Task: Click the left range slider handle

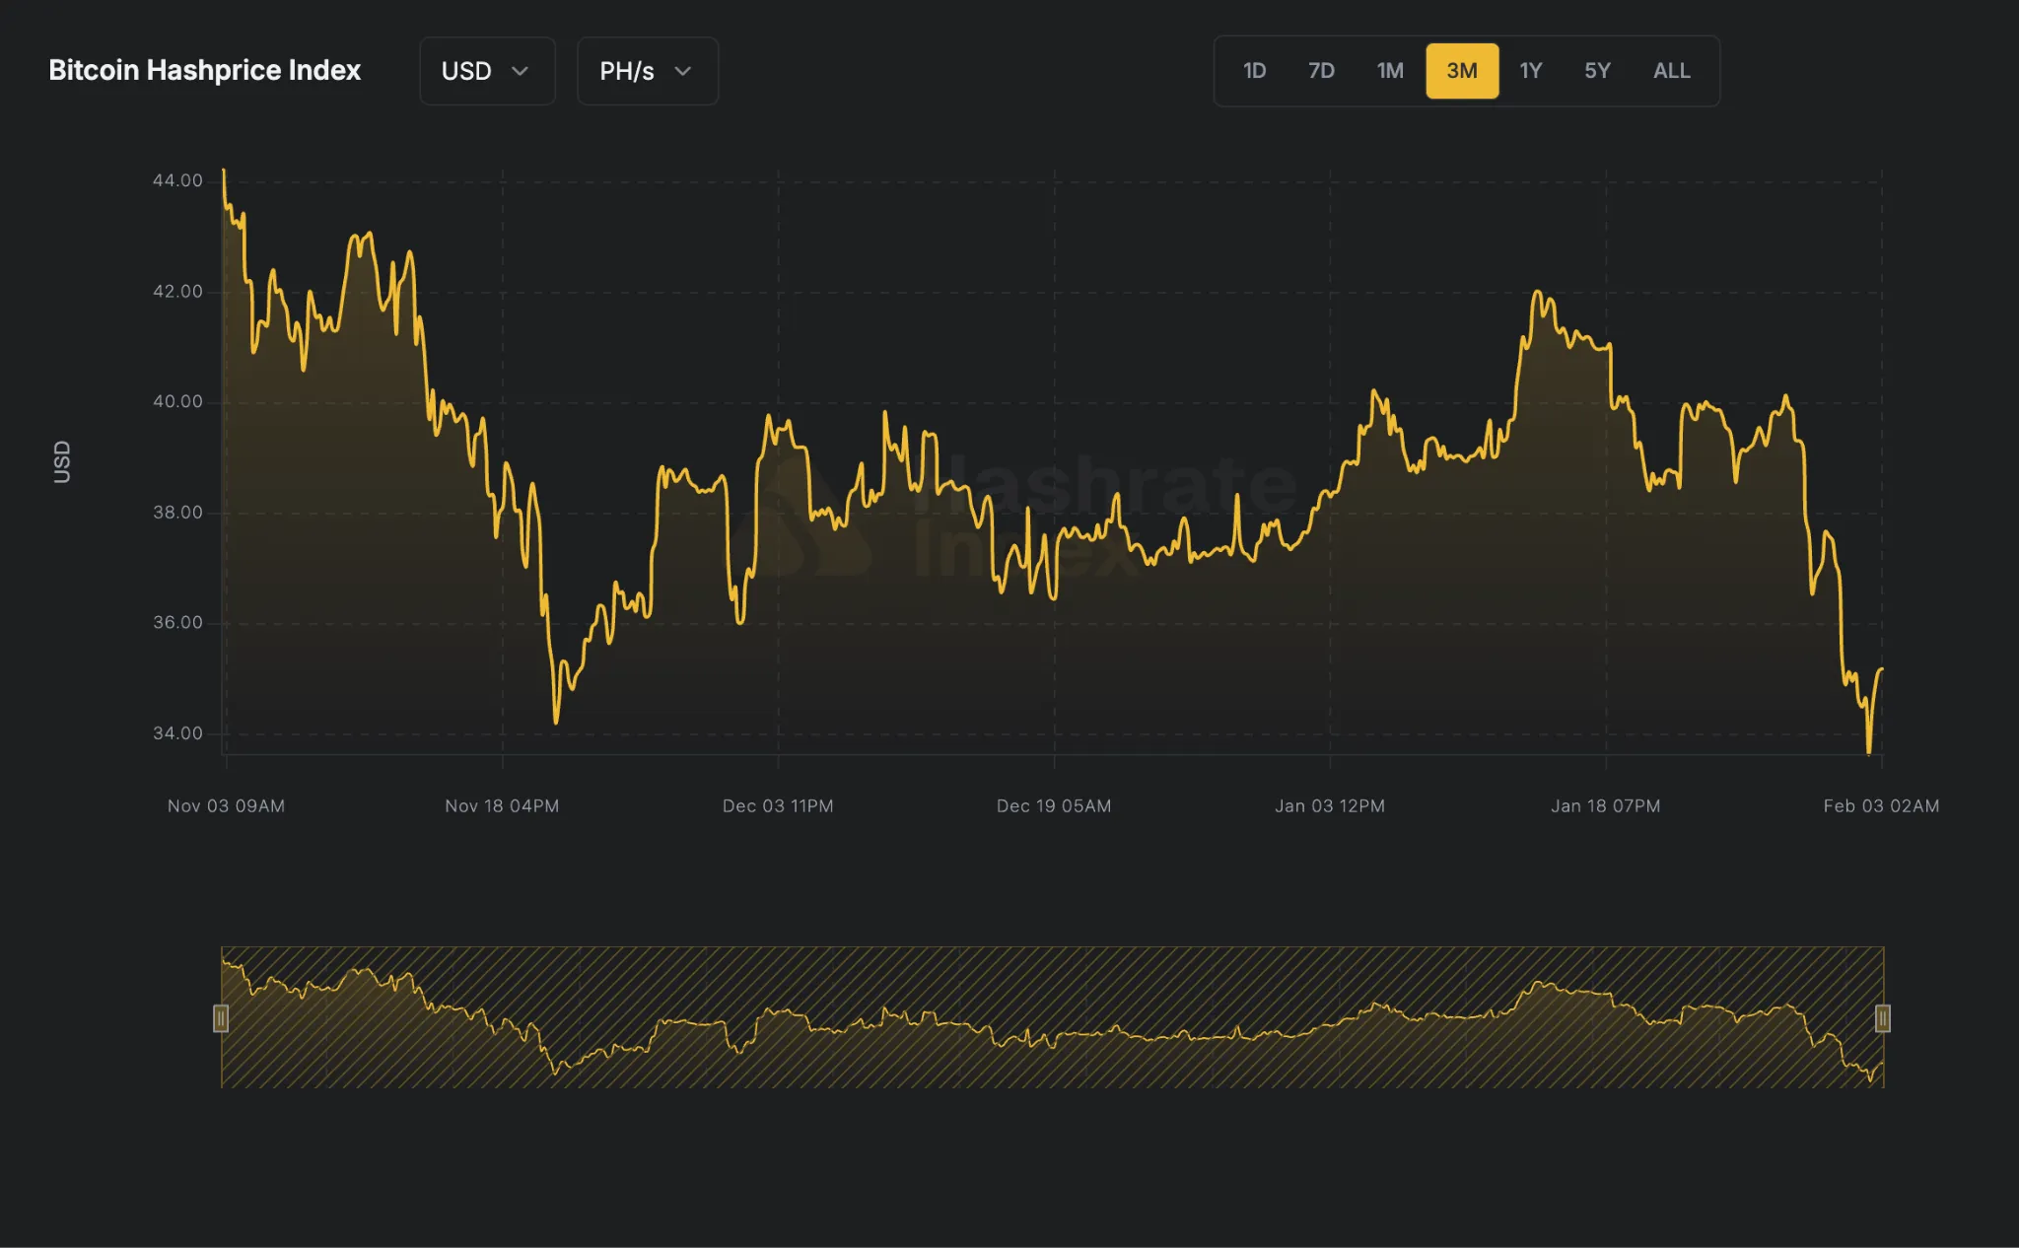Action: click(x=221, y=1018)
